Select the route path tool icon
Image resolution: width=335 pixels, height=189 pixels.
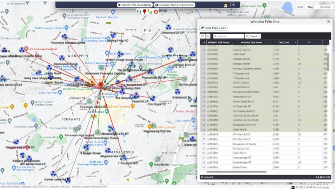[150, 12]
